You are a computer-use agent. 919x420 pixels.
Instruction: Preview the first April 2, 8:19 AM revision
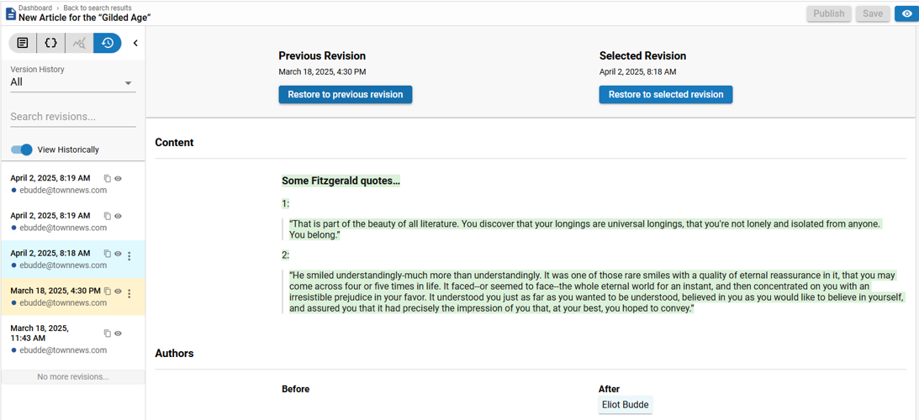tap(119, 179)
